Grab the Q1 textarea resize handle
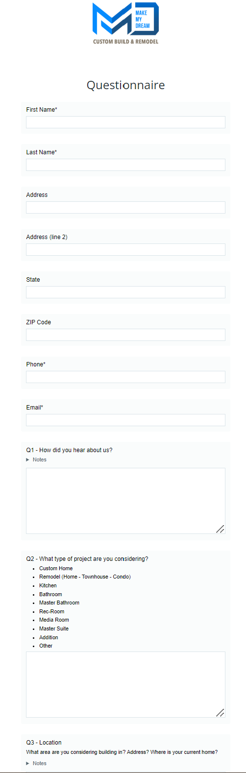246x773 pixels. point(220,529)
